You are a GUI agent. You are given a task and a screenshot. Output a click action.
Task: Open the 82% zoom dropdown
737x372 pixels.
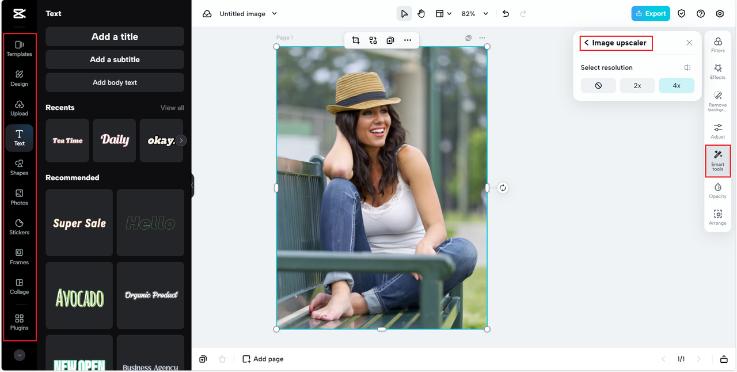coord(474,14)
